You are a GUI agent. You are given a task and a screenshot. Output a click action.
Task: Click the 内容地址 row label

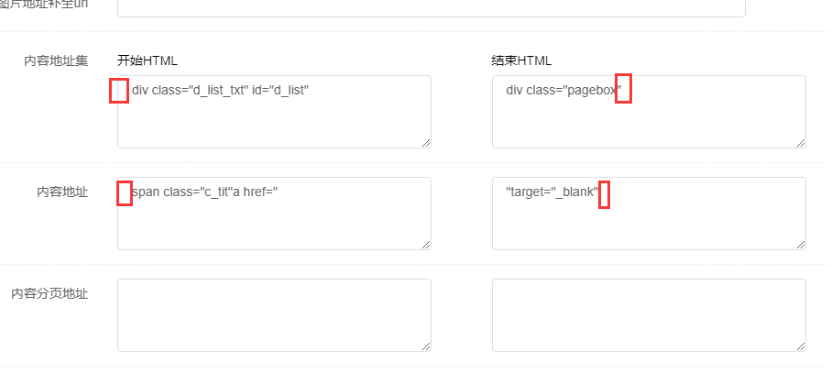click(62, 192)
